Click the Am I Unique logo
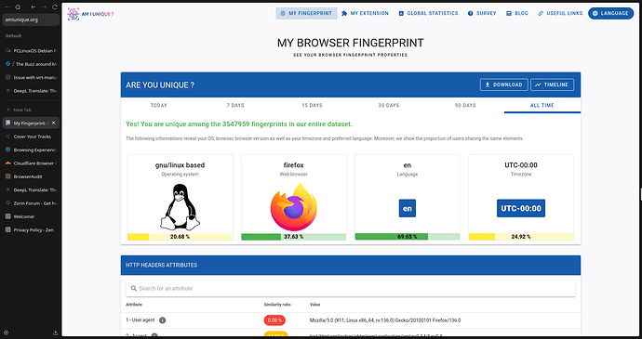642x339 pixels. coord(90,14)
